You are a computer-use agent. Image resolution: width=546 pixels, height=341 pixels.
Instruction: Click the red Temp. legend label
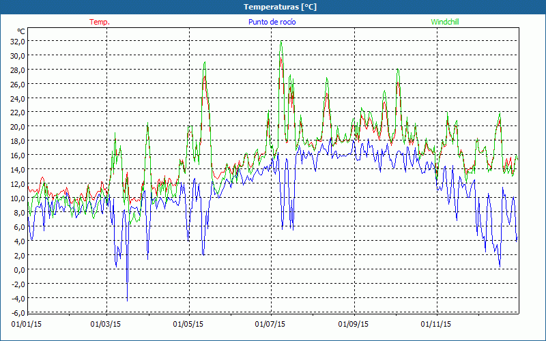click(100, 22)
